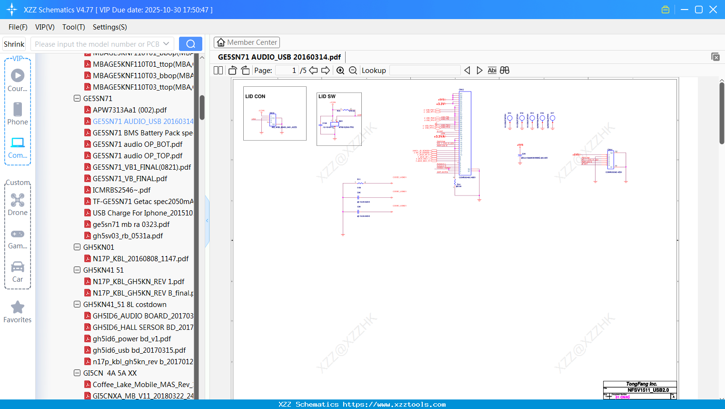
Task: Zoom out of the schematic
Action: click(353, 71)
